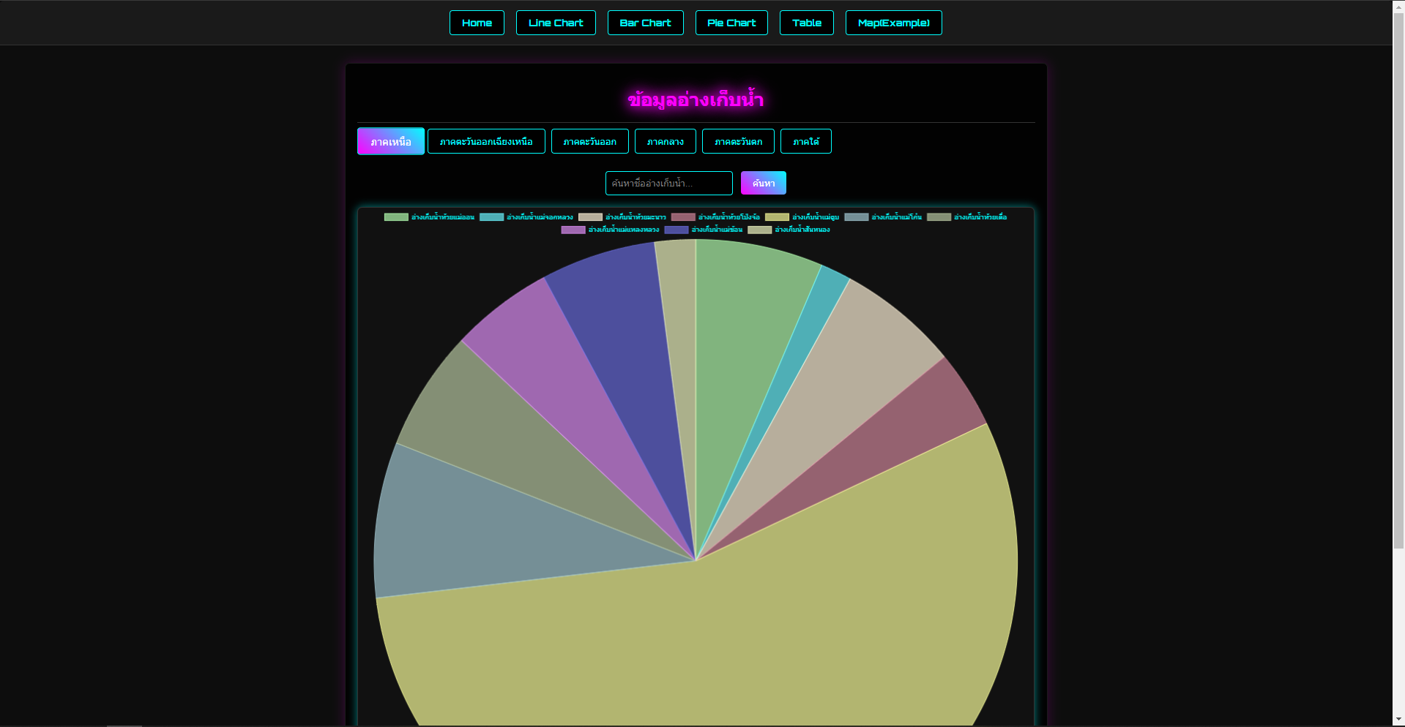
Task: Open the Map(Example) page
Action: (x=893, y=23)
